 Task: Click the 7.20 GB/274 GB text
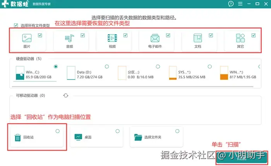point(90,77)
